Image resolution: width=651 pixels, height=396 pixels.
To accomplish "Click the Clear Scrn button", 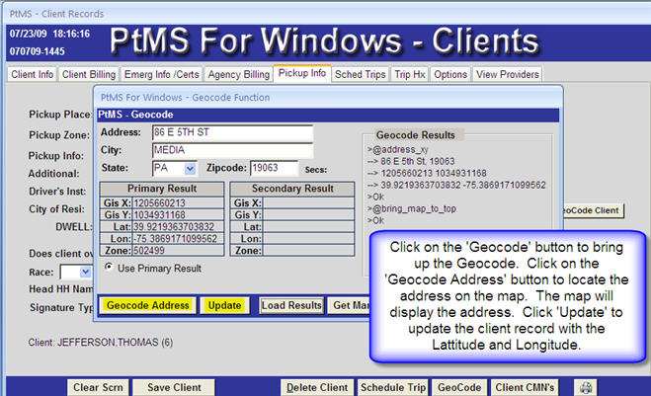I will point(98,387).
